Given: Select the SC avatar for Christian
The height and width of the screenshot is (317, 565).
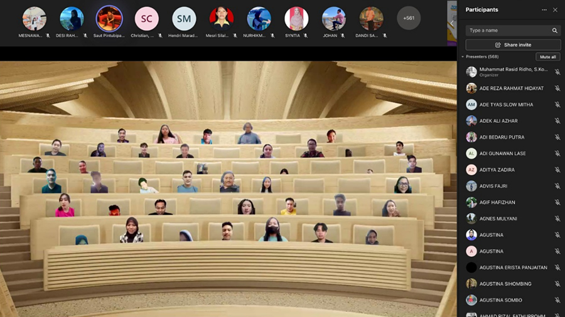Looking at the screenshot, I should [x=146, y=19].
